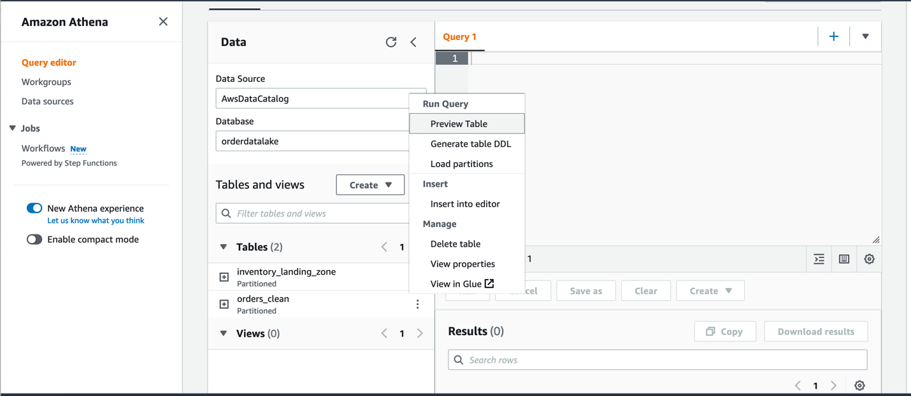Go to previous Views page
Image resolution: width=911 pixels, height=396 pixels.
point(384,333)
